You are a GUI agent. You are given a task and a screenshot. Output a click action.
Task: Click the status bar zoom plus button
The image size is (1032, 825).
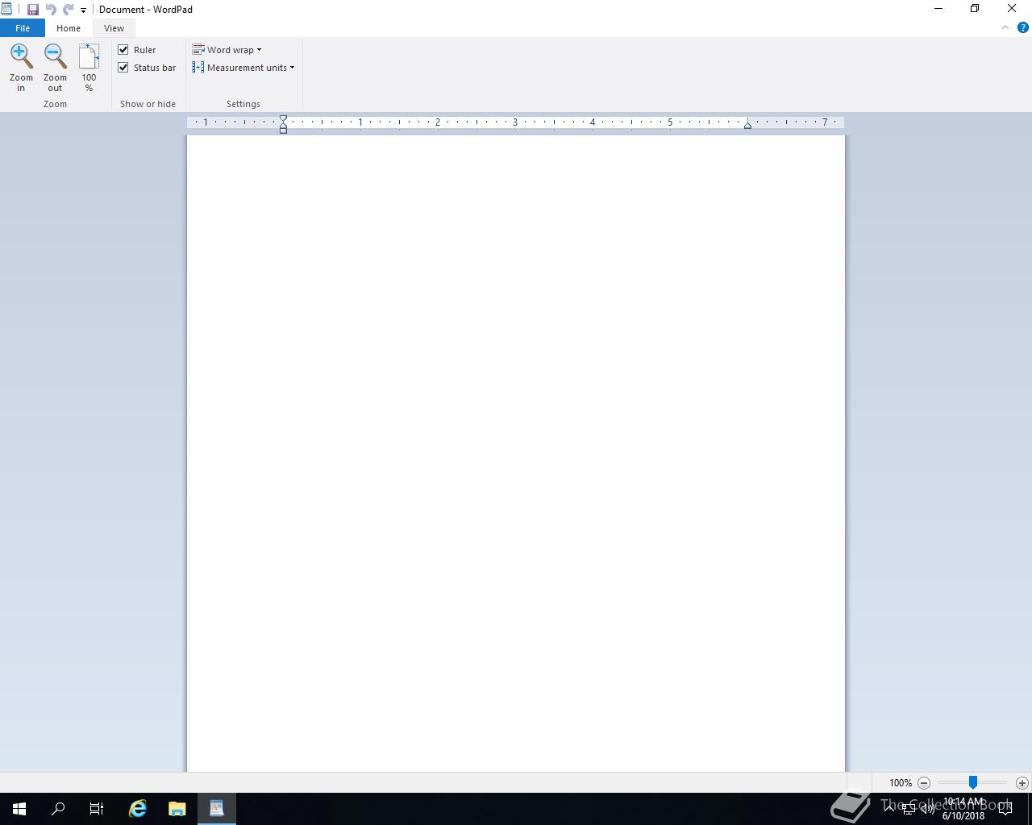(1022, 783)
